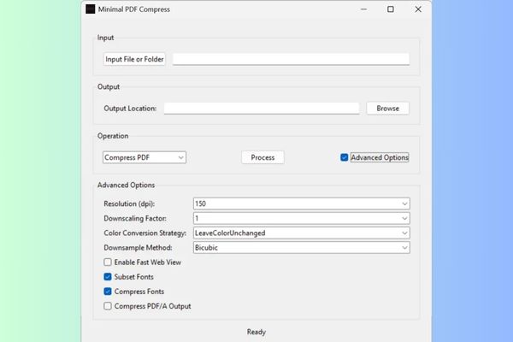Enable Fast Web View option
Screen dimensions: 513x342
pos(108,262)
